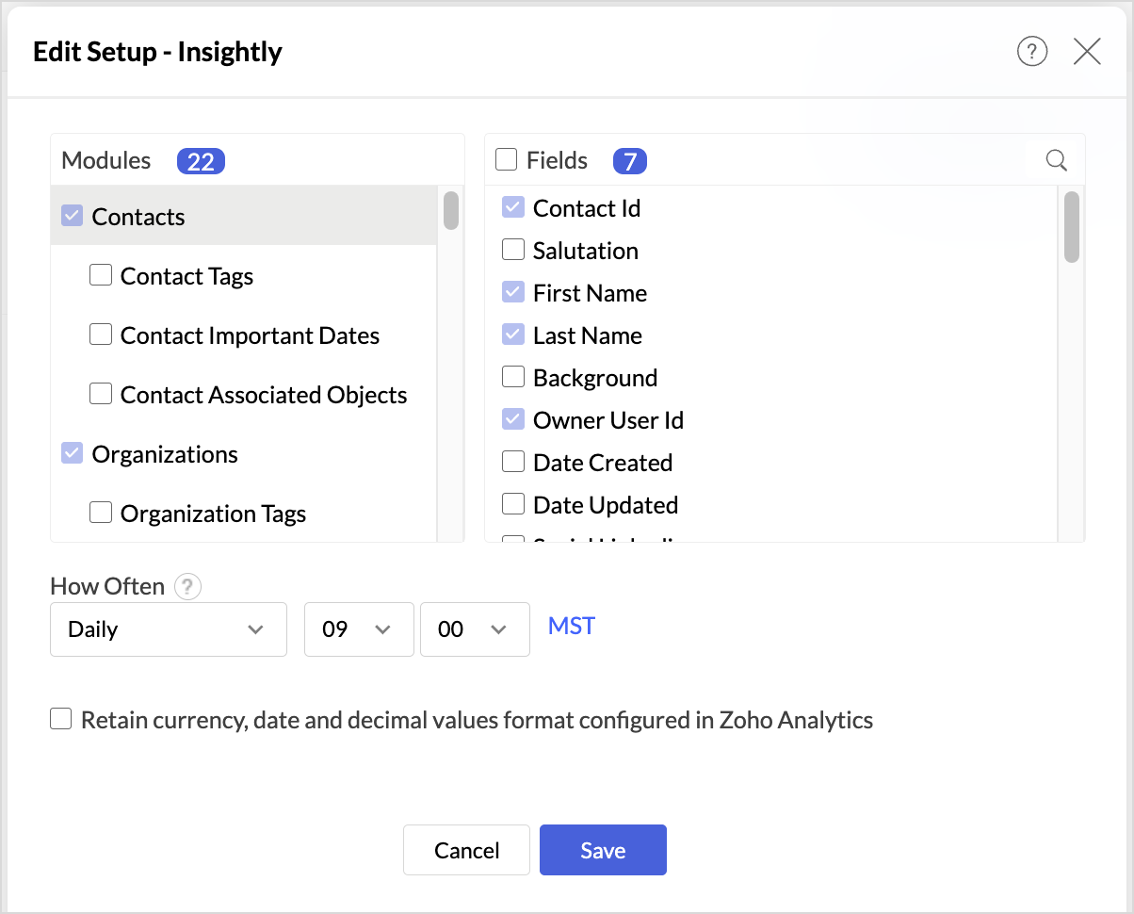Click the MST timezone link
This screenshot has height=914, width=1134.
point(572,627)
